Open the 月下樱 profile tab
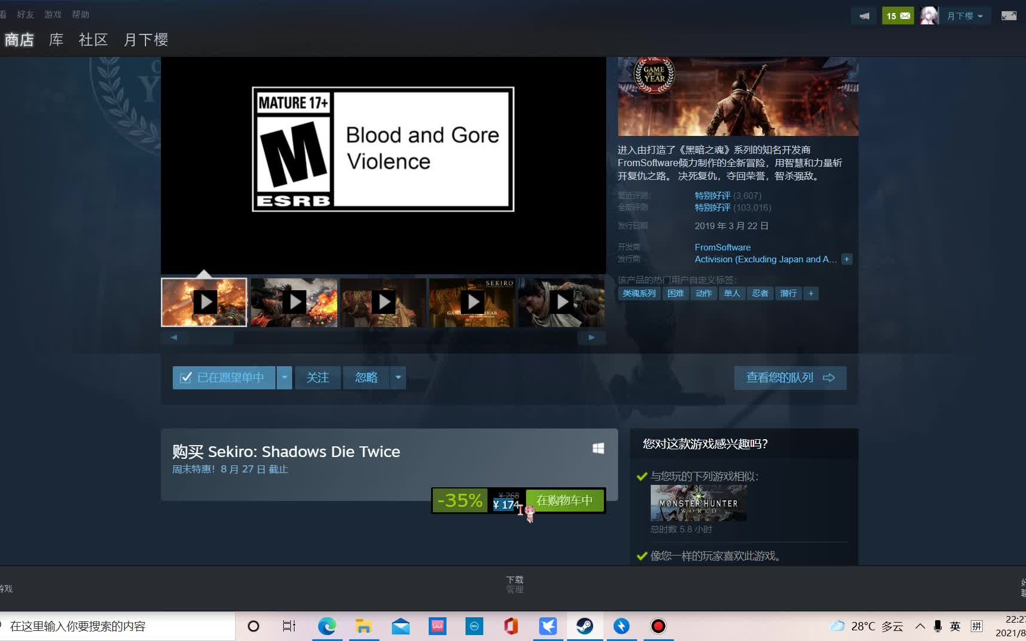 146,40
